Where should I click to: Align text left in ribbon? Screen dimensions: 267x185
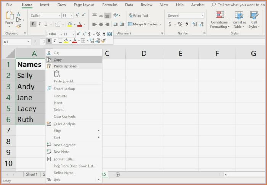coord(94,24)
